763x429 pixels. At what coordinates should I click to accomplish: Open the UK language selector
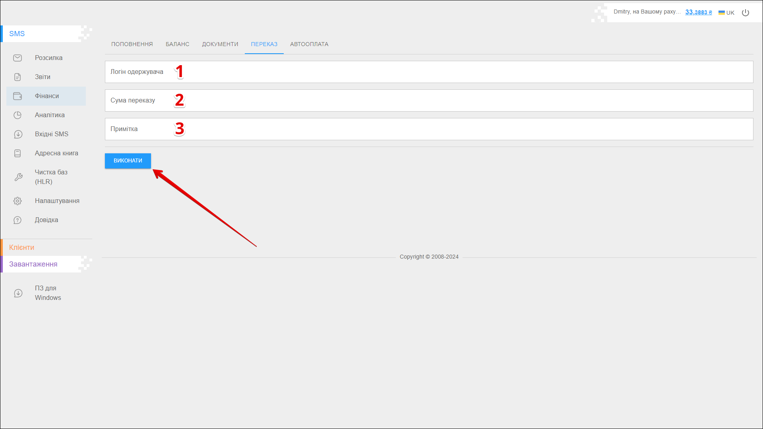726,13
